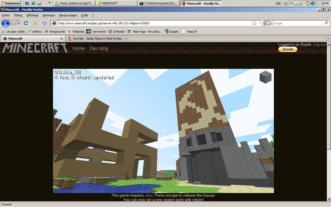Open the Google bookmark
Screen dimensions: 331x207
[171, 32]
